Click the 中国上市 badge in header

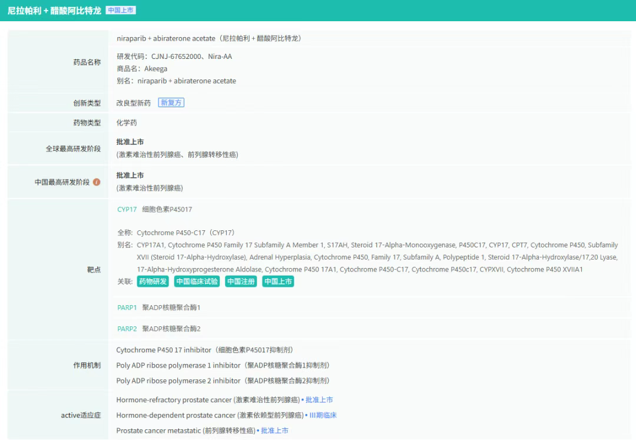pyautogui.click(x=121, y=11)
